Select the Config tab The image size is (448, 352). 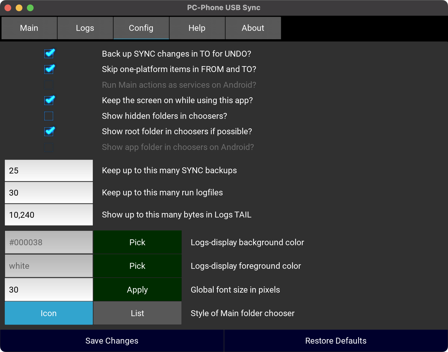point(141,28)
